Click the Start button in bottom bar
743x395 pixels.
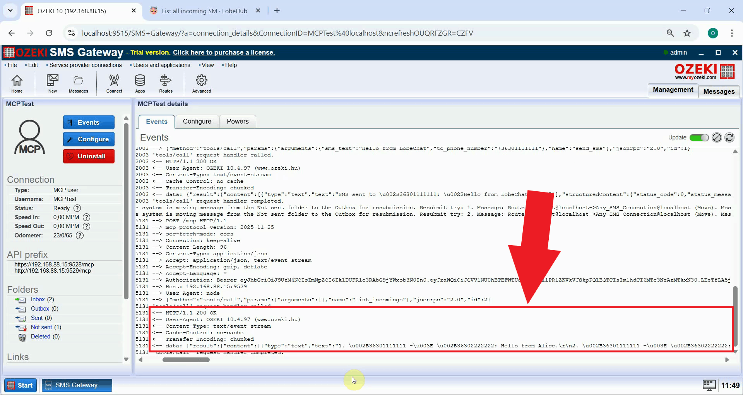[x=21, y=385]
